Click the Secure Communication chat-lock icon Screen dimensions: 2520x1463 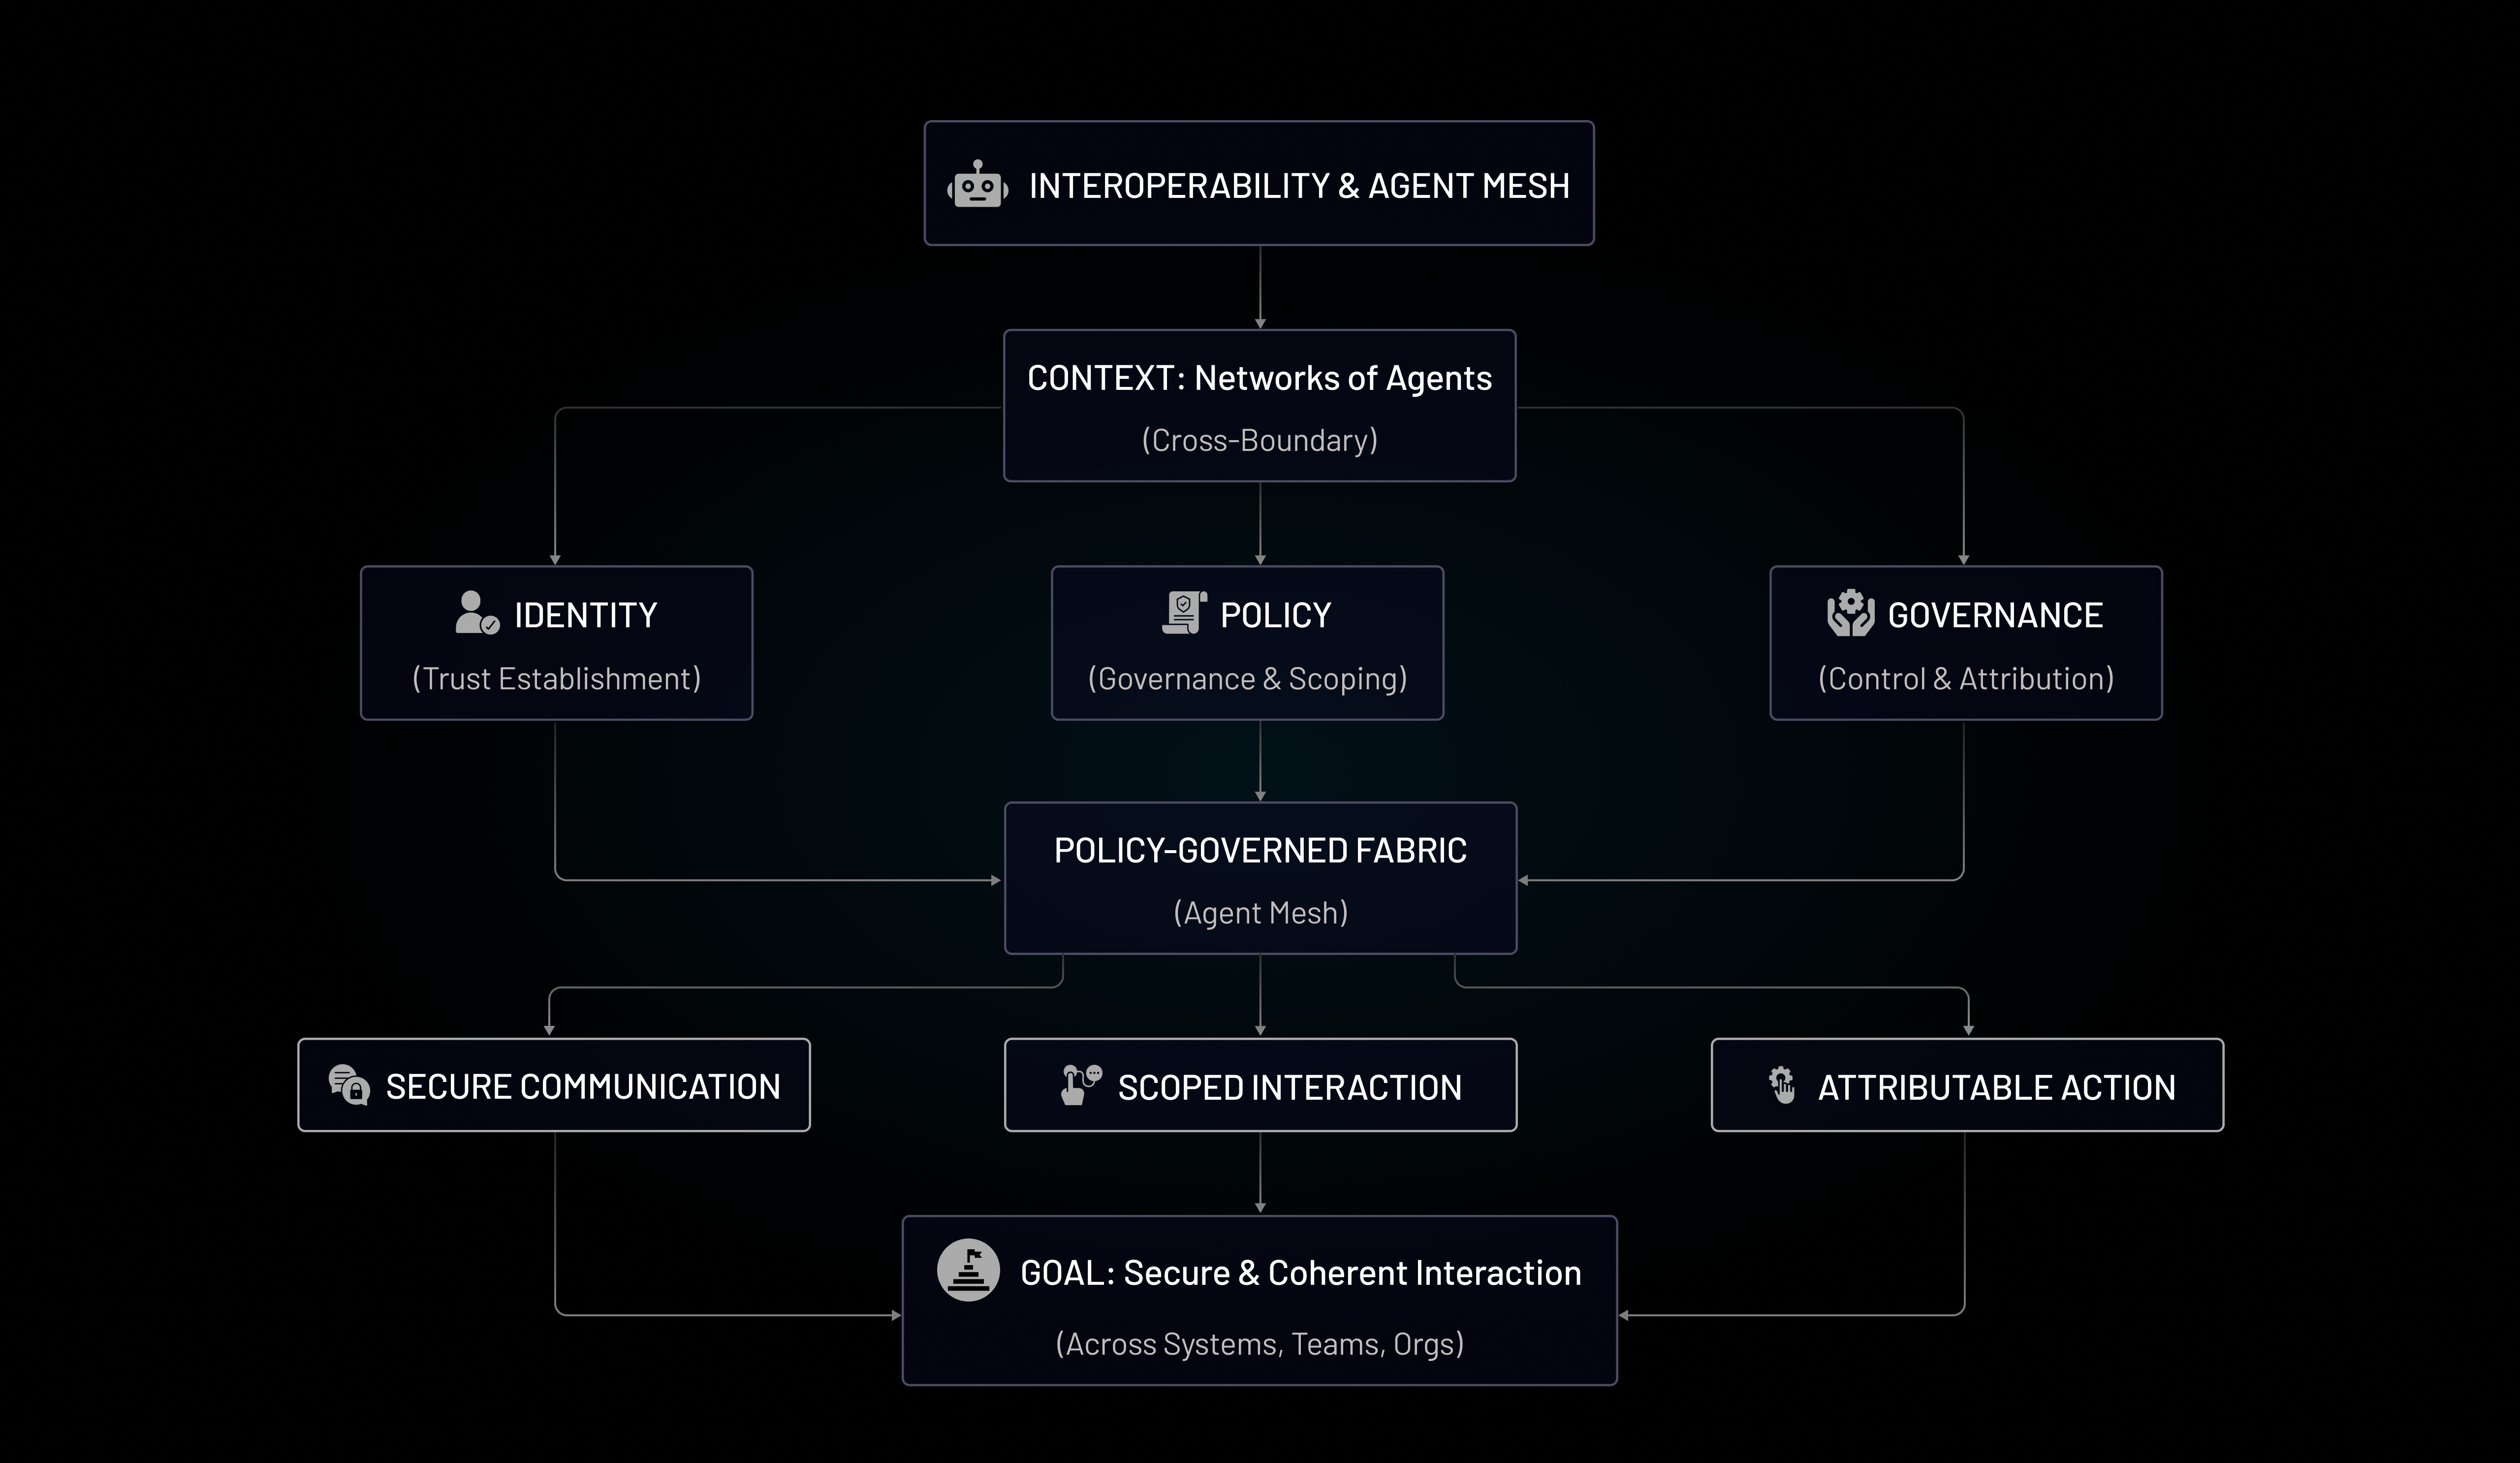coord(349,1085)
